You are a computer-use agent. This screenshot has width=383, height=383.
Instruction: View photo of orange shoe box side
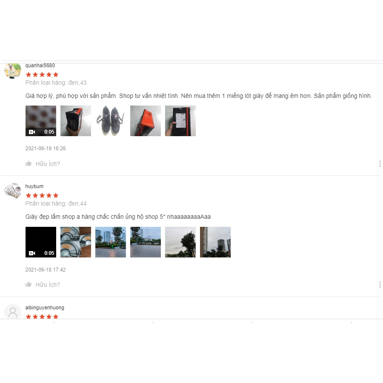pyautogui.click(x=146, y=121)
